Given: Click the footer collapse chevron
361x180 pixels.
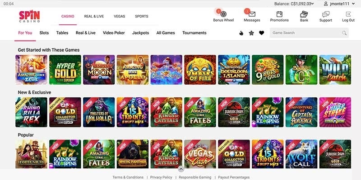Looking at the screenshot, I should point(181,169).
